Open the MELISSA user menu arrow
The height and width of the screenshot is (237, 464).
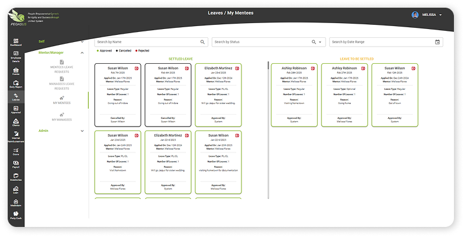[x=440, y=15]
